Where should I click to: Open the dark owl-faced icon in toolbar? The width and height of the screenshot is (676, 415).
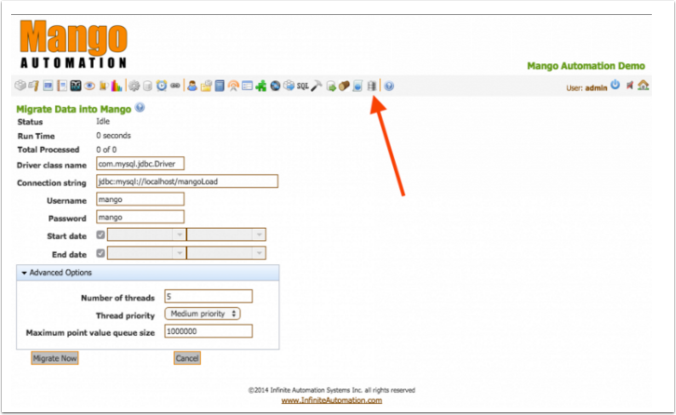[x=75, y=86]
